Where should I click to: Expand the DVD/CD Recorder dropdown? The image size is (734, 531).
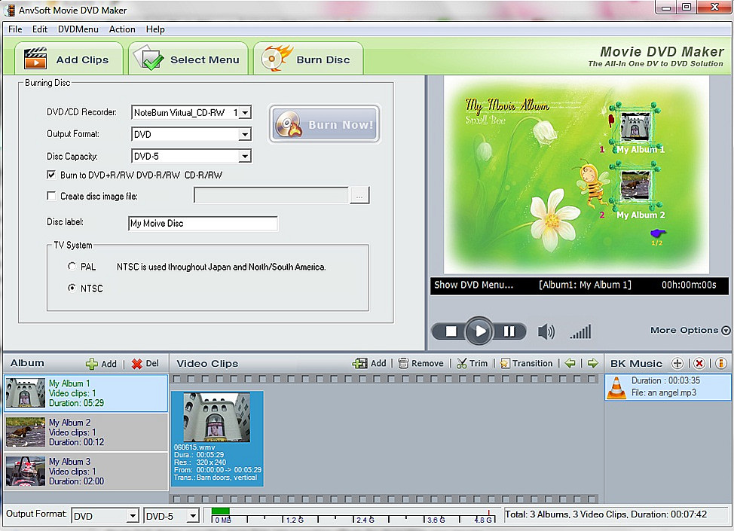click(x=245, y=112)
